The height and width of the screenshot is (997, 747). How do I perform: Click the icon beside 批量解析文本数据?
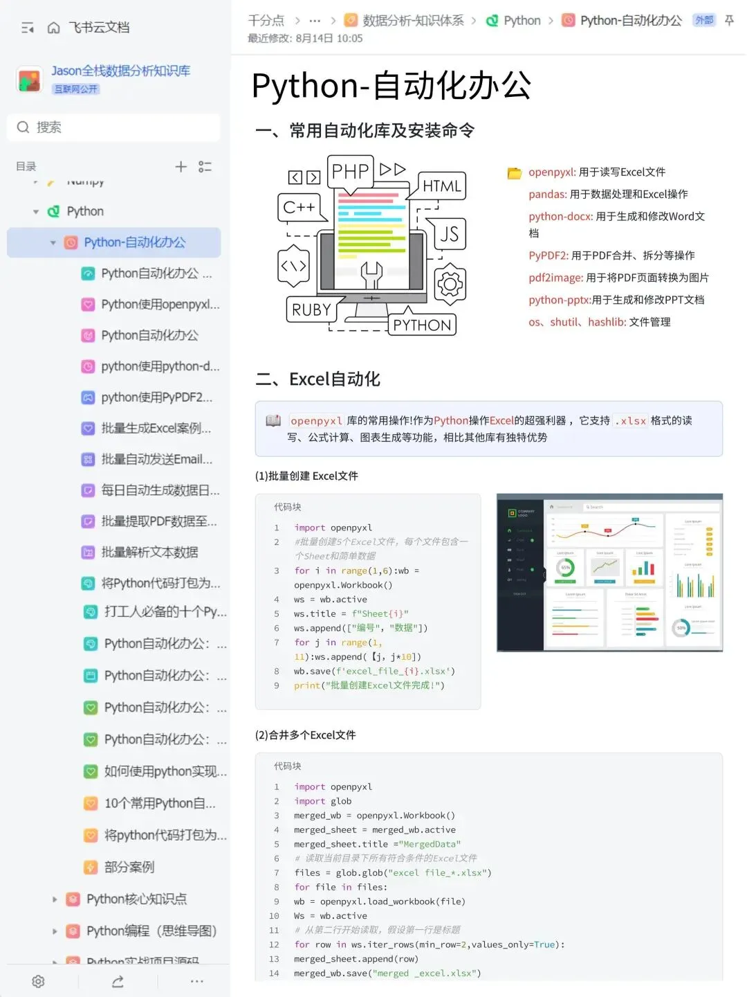88,553
